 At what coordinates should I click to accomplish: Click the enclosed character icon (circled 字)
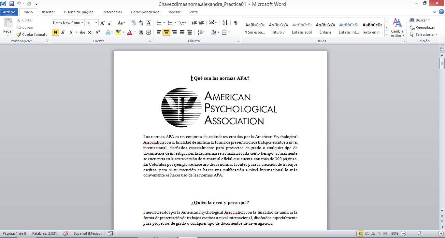pos(149,32)
